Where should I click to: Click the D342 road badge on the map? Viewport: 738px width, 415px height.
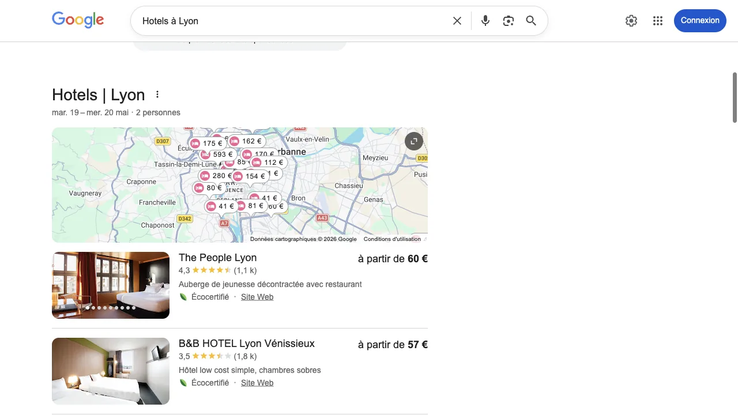tap(184, 218)
